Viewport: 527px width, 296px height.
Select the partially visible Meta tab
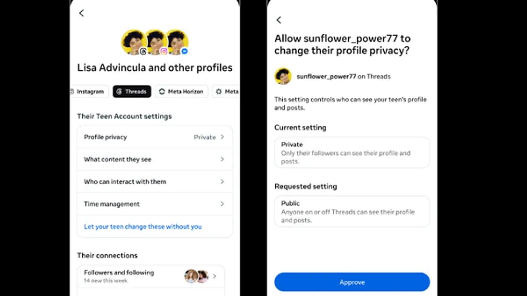[x=227, y=92]
